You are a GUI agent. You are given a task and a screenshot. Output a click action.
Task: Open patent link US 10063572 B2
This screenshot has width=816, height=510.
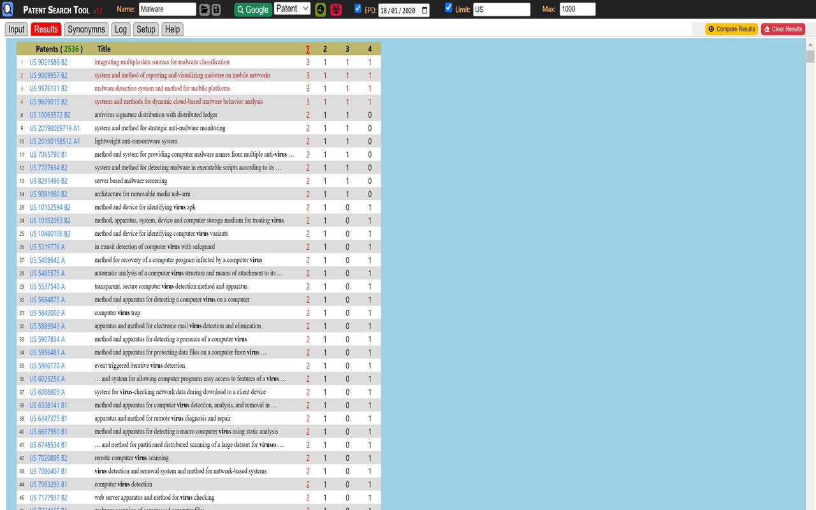point(50,115)
